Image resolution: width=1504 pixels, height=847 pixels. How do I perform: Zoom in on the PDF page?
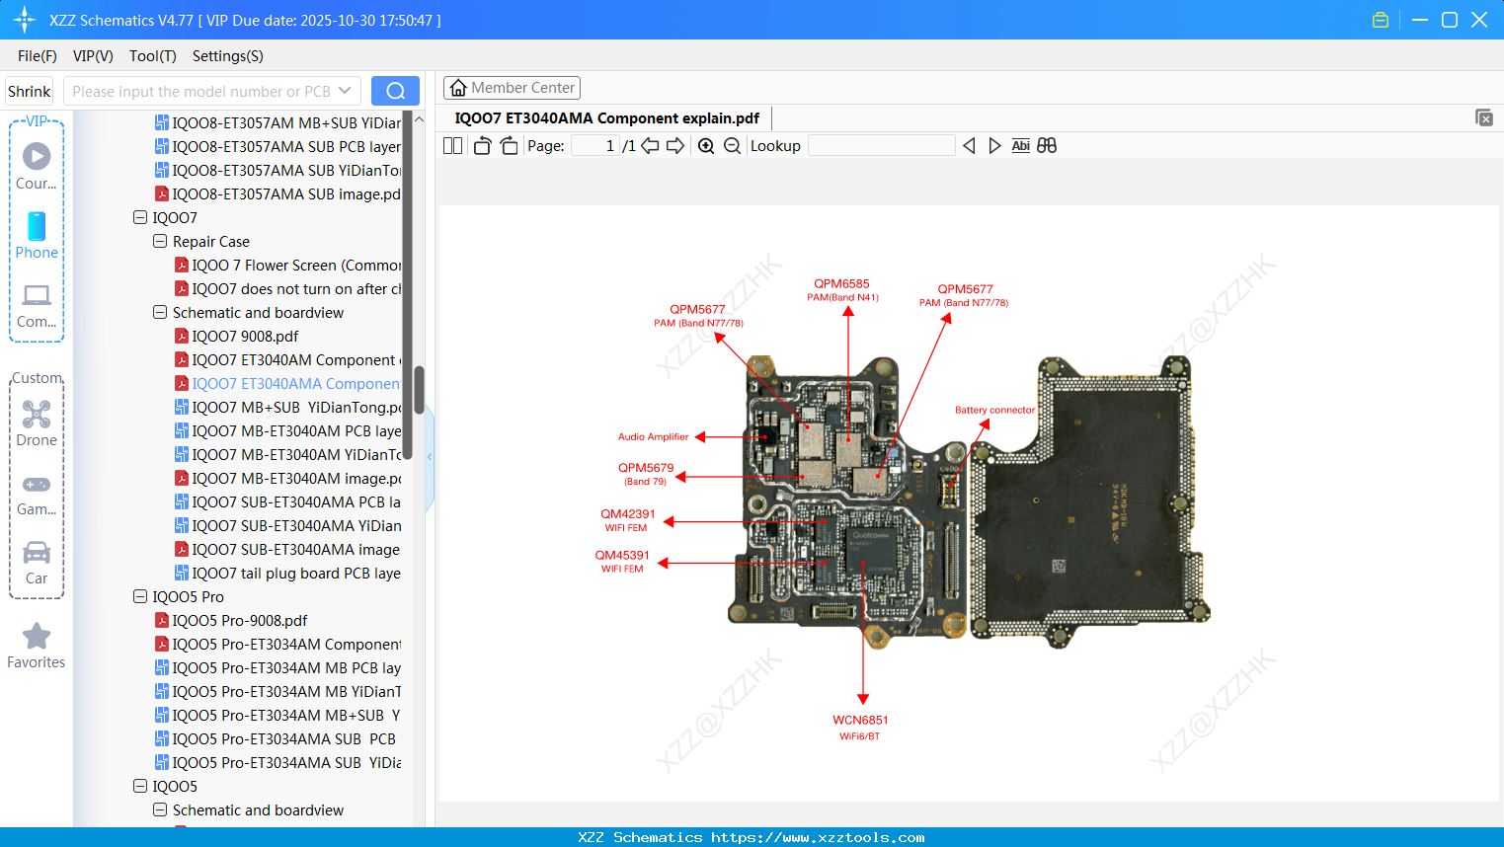[x=705, y=145]
